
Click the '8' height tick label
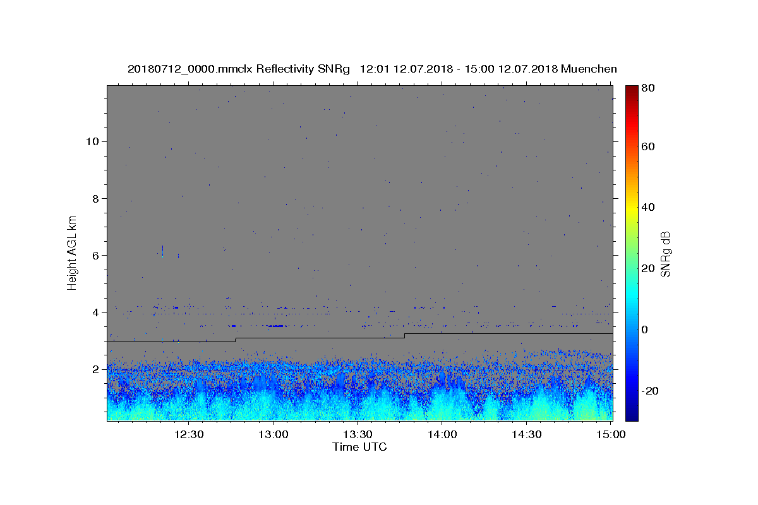[x=94, y=198]
